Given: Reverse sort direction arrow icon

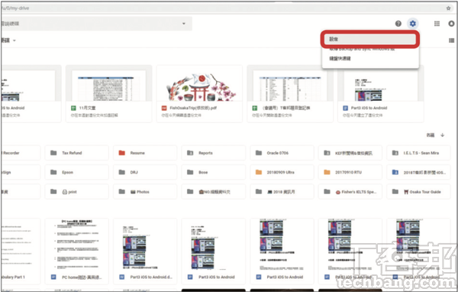Looking at the screenshot, I should (443, 135).
